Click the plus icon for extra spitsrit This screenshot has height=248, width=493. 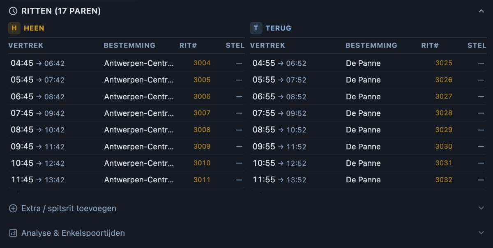(x=13, y=209)
